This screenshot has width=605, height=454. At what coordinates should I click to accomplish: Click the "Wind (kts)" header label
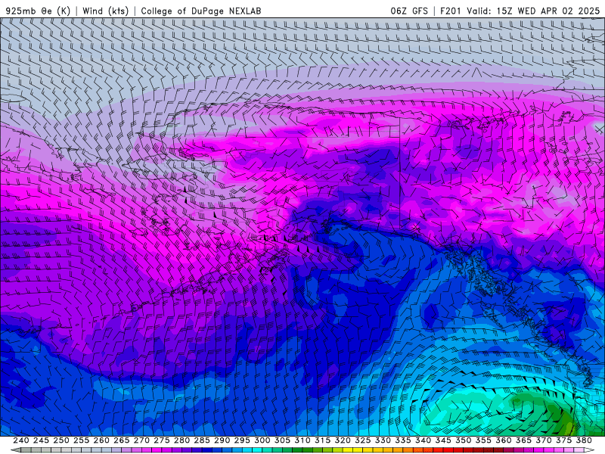click(x=105, y=11)
